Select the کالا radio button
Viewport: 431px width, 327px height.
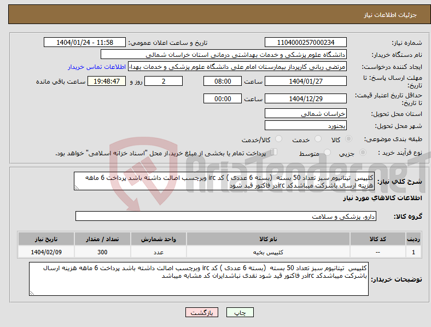[348, 139]
